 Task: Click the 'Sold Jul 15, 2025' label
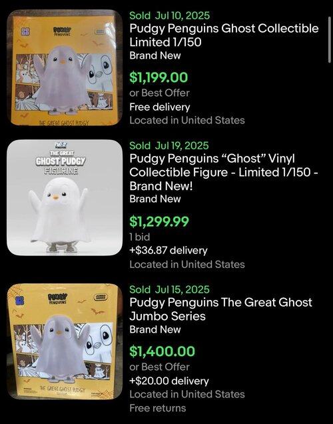(x=169, y=289)
